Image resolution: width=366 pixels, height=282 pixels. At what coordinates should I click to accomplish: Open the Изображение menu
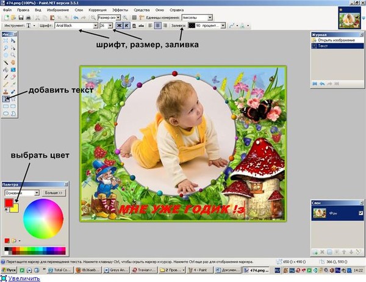click(58, 10)
